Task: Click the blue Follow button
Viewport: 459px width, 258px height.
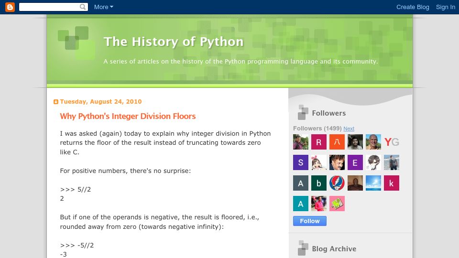Action: click(310, 221)
